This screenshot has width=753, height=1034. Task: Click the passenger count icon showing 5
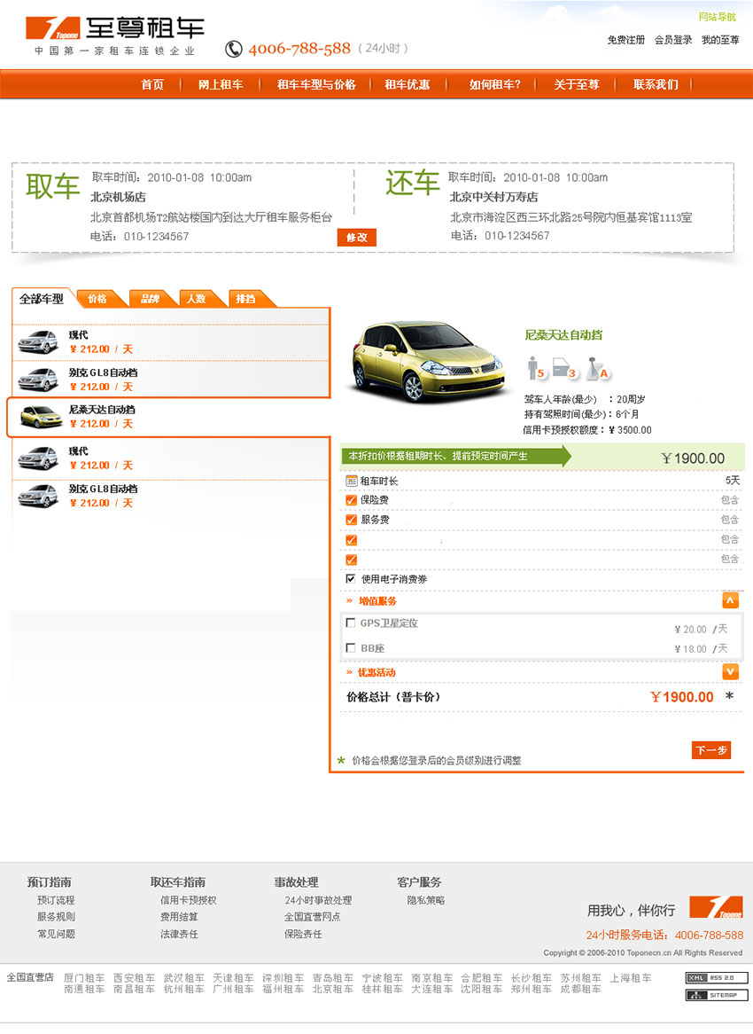(x=536, y=369)
